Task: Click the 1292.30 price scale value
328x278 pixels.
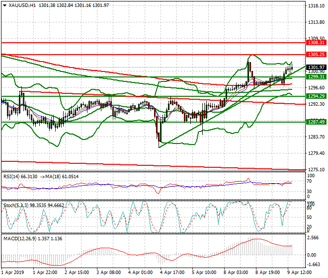Action: (317, 104)
